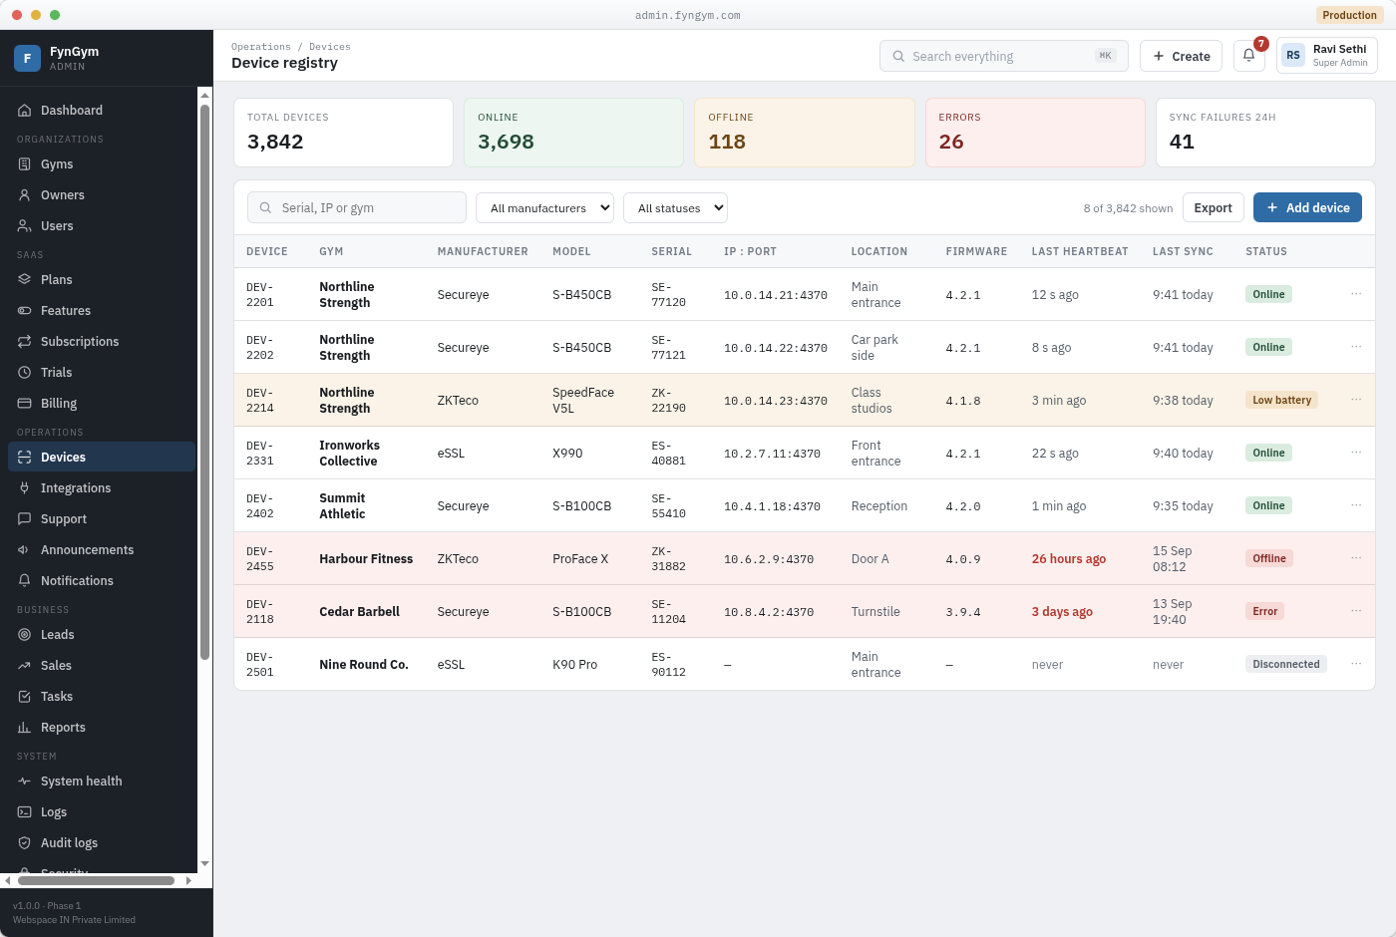Click the Error status badge for Cedar Barbell
The width and height of the screenshot is (1396, 937).
click(1264, 611)
